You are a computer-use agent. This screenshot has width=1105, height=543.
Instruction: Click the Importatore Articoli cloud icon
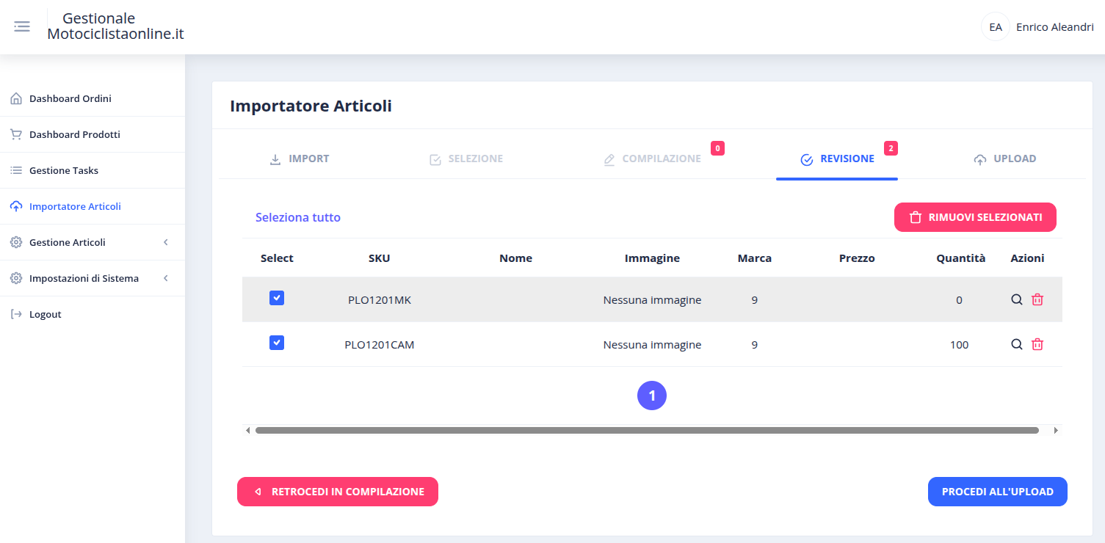tap(15, 206)
